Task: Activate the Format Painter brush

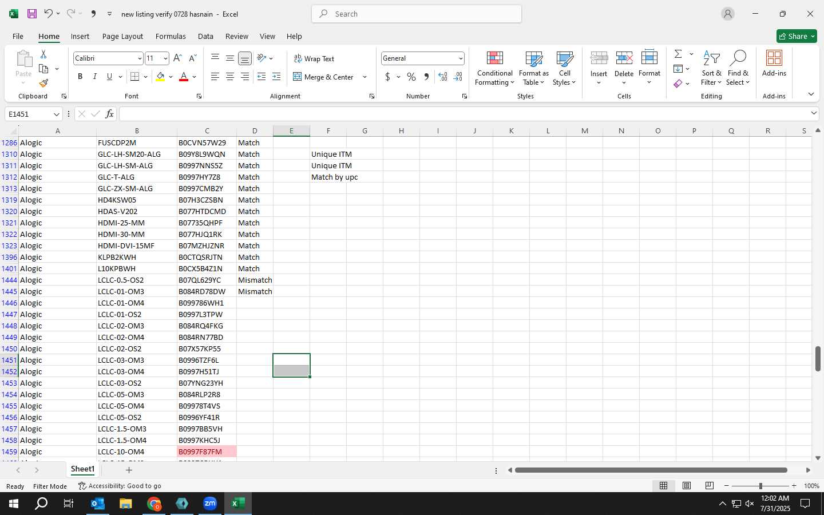Action: coord(43,83)
